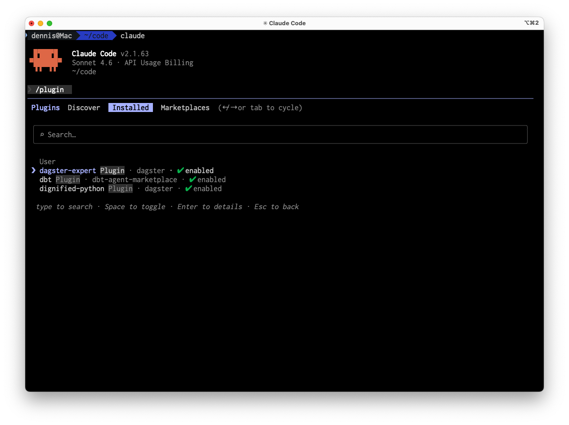
Task: Toggle dignified-python off
Action: tap(72, 188)
